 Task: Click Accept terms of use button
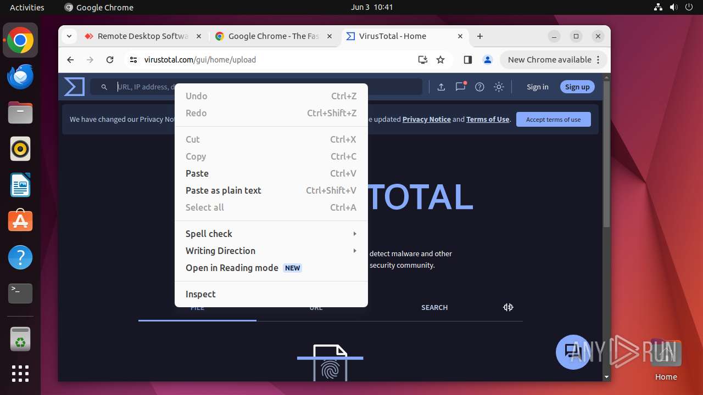point(553,120)
